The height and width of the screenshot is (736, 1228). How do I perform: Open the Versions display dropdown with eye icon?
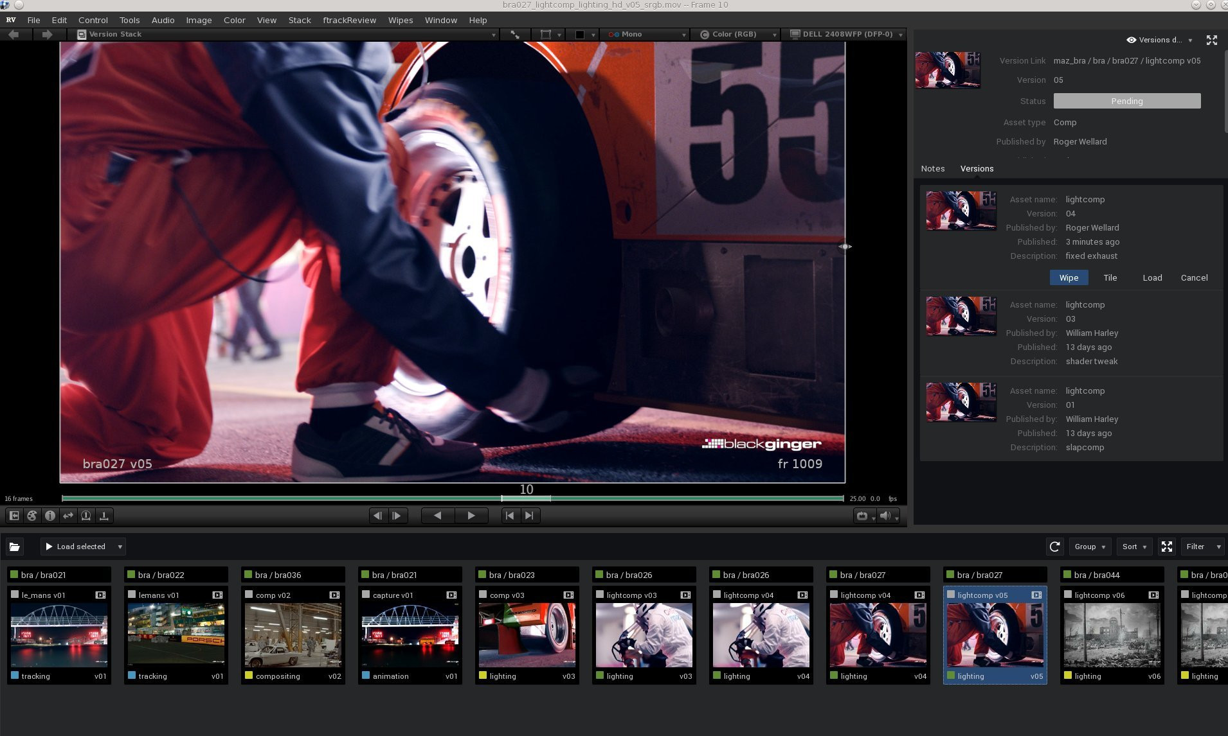tap(1160, 40)
